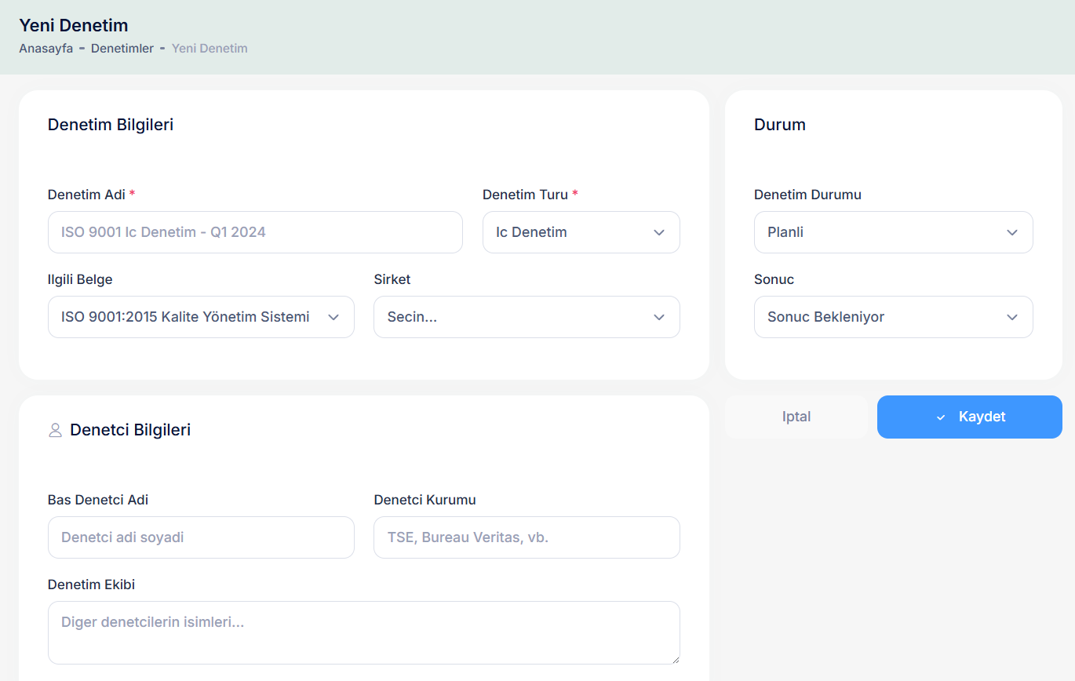Screen dimensions: 1075x681
Task: Click into Bas Denetci Adi input
Action: tap(201, 537)
